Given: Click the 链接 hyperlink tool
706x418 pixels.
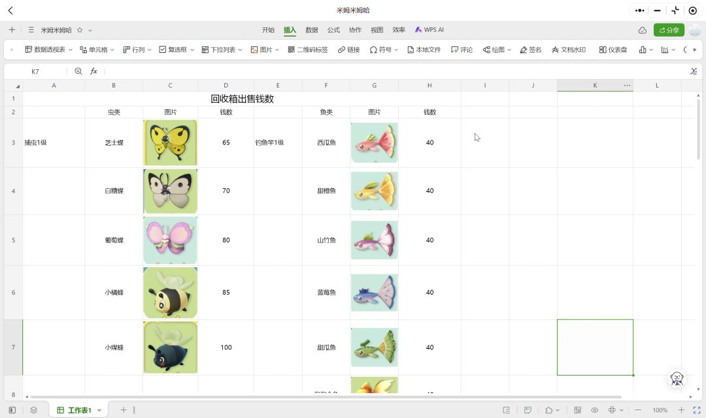Looking at the screenshot, I should [348, 50].
